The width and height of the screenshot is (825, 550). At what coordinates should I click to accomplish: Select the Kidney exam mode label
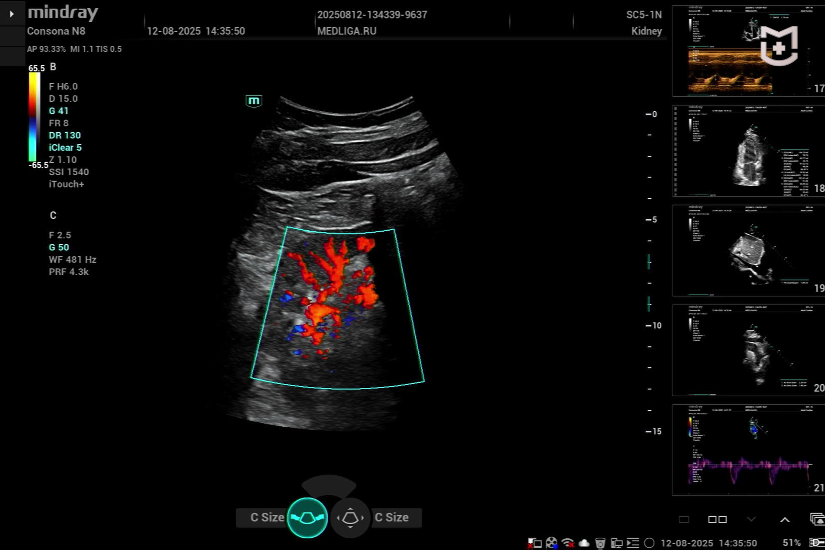[646, 31]
